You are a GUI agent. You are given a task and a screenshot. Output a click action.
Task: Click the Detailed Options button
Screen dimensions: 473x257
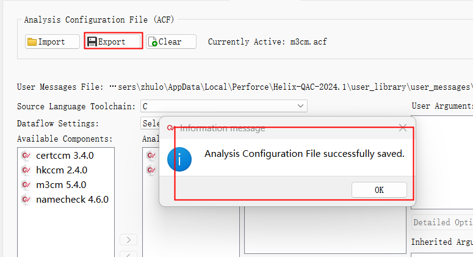click(442, 222)
